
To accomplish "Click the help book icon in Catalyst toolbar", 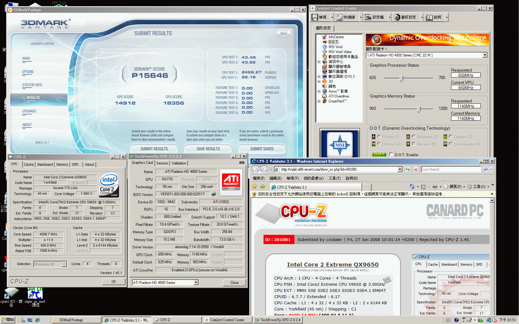I will (429, 17).
